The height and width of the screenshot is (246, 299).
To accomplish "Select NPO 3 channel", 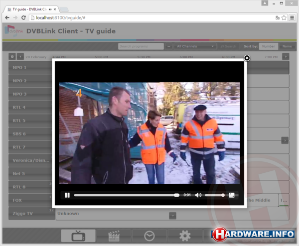I will click(30, 94).
